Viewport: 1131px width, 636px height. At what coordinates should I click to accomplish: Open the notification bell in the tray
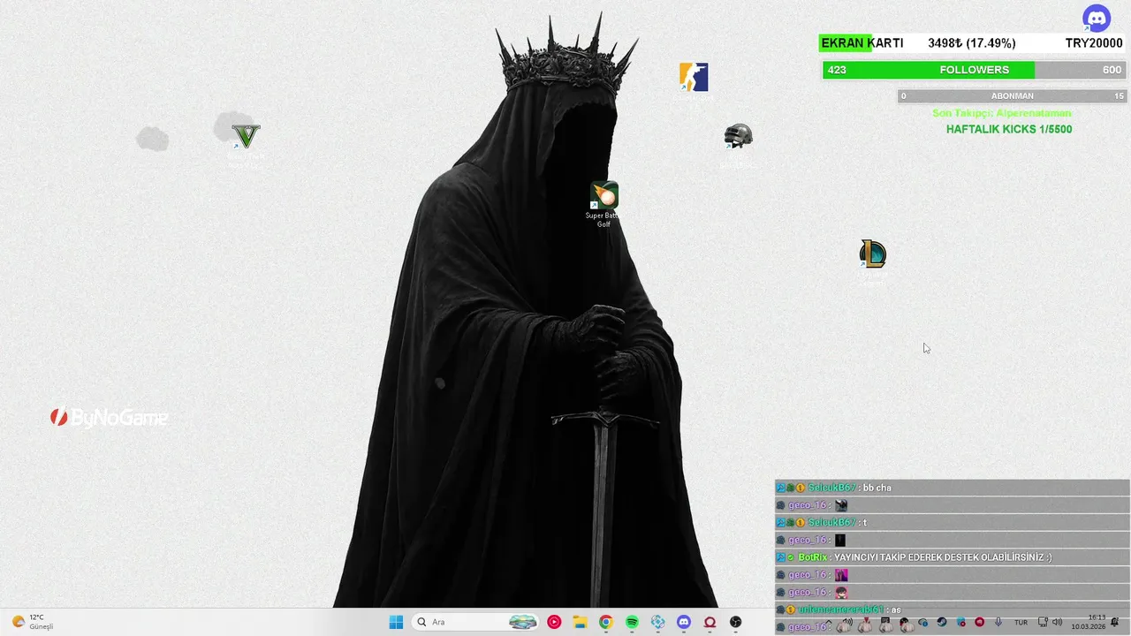(x=1115, y=622)
